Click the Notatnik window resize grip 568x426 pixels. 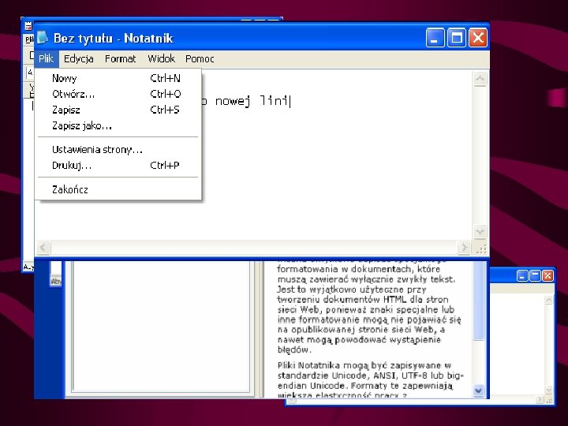[481, 248]
